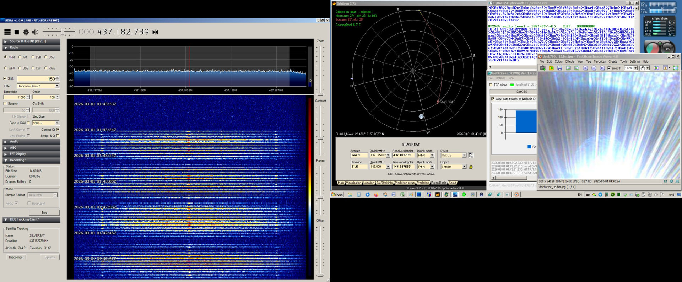Expand the Audio panel section
Viewport: 682px width, 282px height.
tap(14, 142)
